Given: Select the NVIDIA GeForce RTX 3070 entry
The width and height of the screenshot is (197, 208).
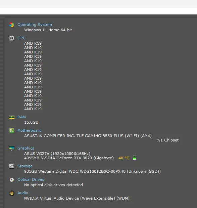Looking at the screenshot, I should tap(69, 158).
